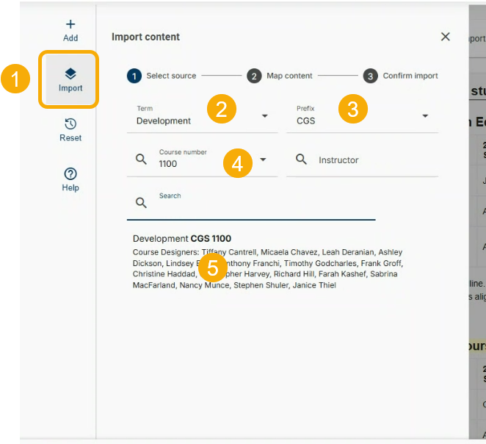The height and width of the screenshot is (444, 486).
Task: Go to step 3 Confirm import
Action: coord(400,76)
